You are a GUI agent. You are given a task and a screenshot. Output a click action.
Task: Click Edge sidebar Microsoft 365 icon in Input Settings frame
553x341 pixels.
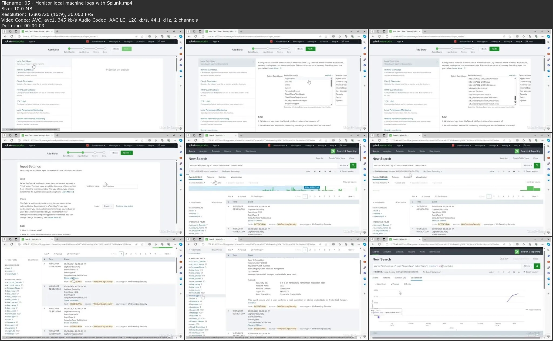(x=181, y=169)
